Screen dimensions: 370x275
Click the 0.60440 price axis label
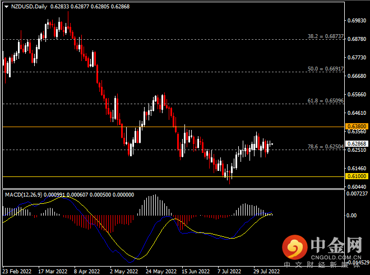(357, 187)
